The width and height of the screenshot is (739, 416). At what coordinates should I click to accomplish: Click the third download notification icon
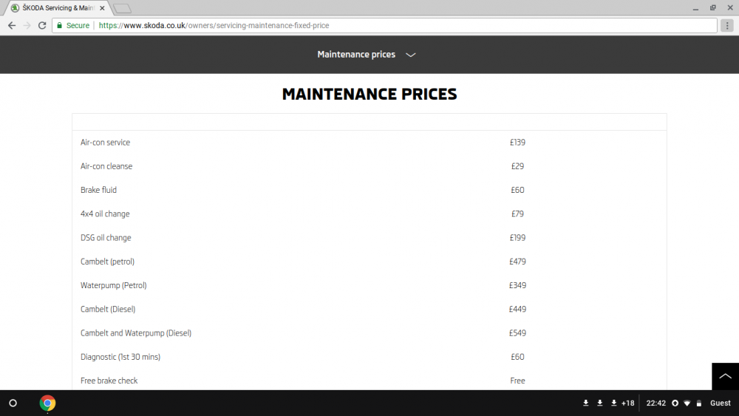(x=613, y=403)
